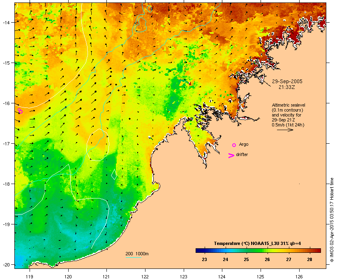Click the 28 value on color scale
This screenshot has height=280, width=337.
point(309,259)
